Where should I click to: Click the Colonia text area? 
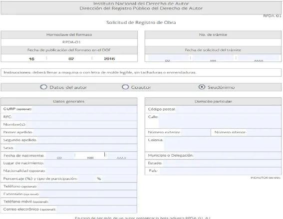tap(223, 144)
